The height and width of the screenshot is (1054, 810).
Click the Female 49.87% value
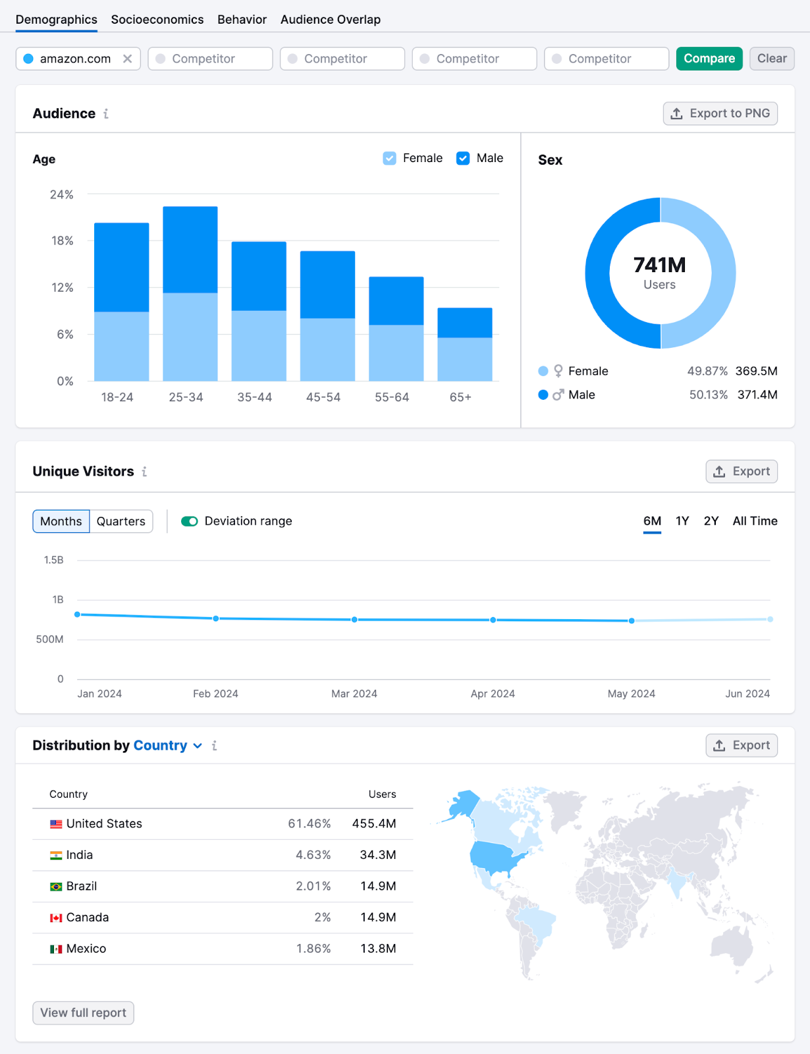point(707,372)
